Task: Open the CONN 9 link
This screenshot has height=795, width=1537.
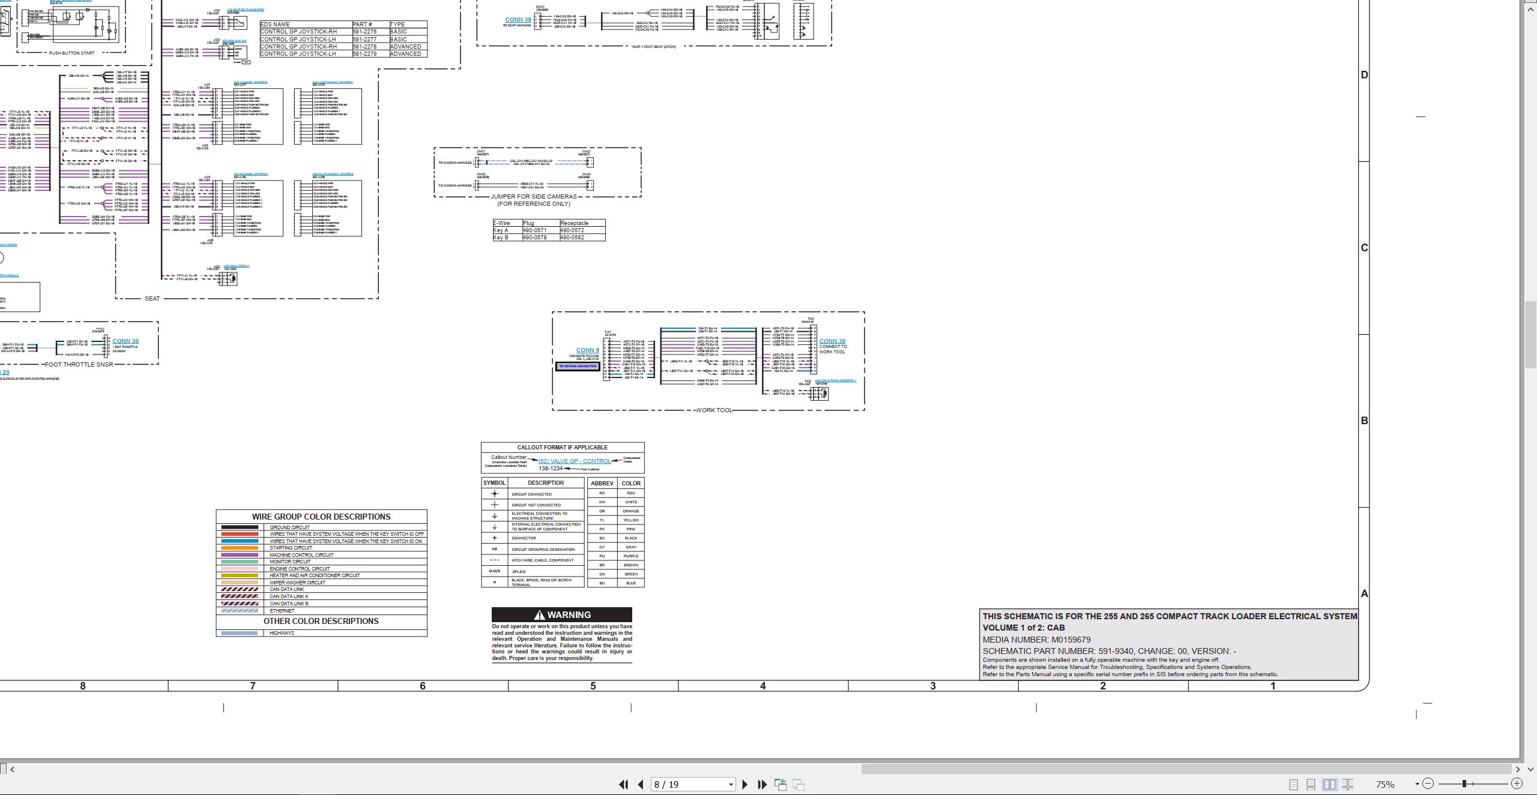Action: coord(587,350)
